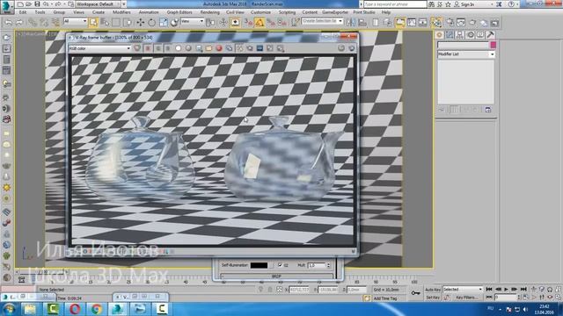Open the Material Editor icon

pyautogui.click(x=436, y=23)
